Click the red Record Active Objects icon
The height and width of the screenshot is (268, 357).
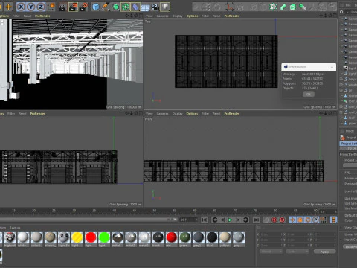click(x=274, y=220)
